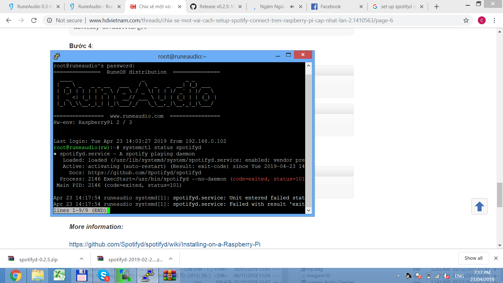The height and width of the screenshot is (283, 503).
Task: Open Chrome from the taskbar
Action: (x=15, y=276)
